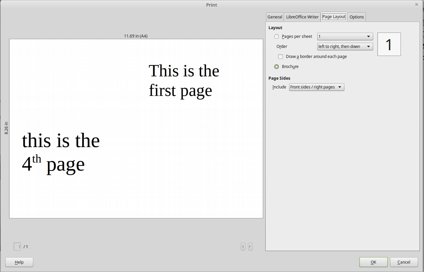Check Draw a border around each page

point(280,56)
